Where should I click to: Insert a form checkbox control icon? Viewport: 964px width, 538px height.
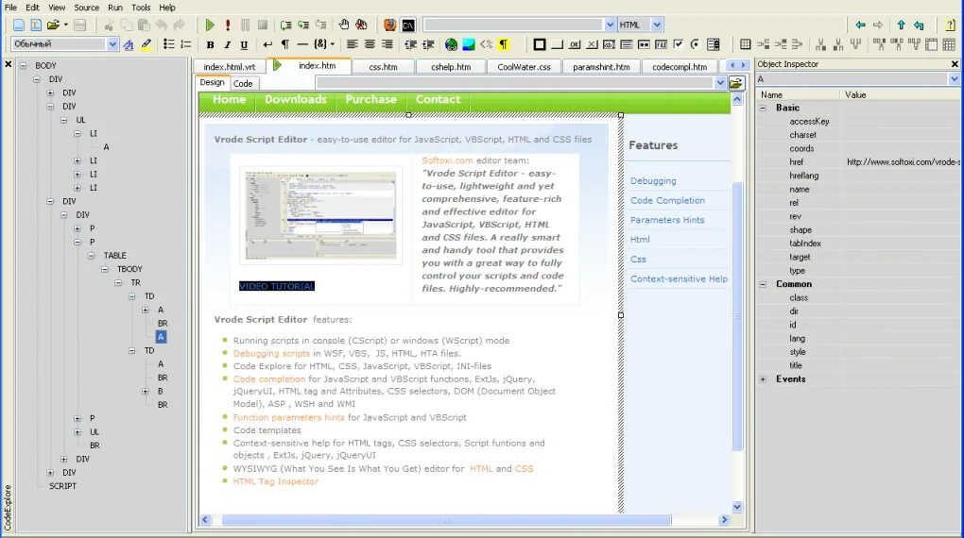click(x=679, y=44)
